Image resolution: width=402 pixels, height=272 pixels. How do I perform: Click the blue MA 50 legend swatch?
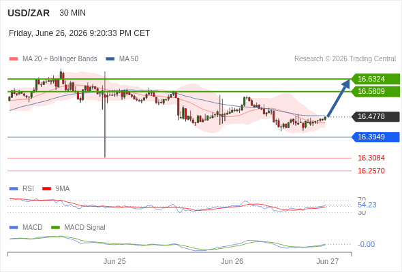pos(110,59)
